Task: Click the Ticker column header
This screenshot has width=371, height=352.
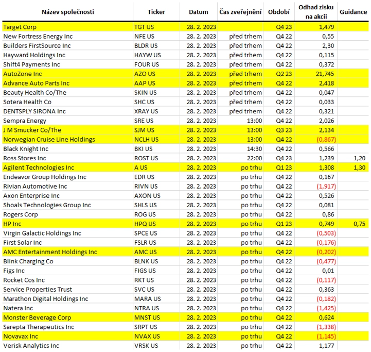Action: tap(156, 12)
